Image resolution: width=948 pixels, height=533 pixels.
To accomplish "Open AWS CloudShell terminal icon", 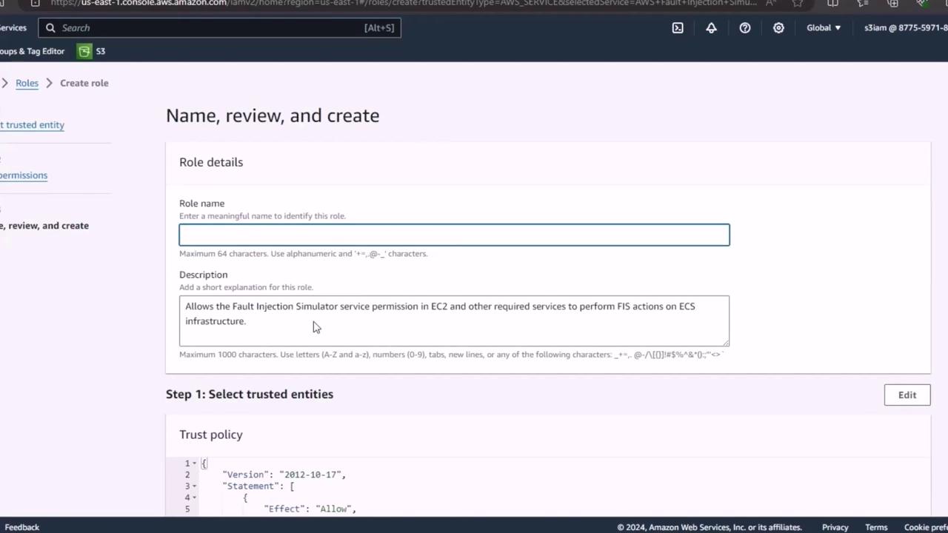I will coord(678,28).
